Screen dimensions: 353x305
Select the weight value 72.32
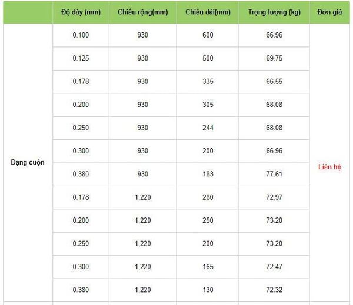pyautogui.click(x=274, y=290)
